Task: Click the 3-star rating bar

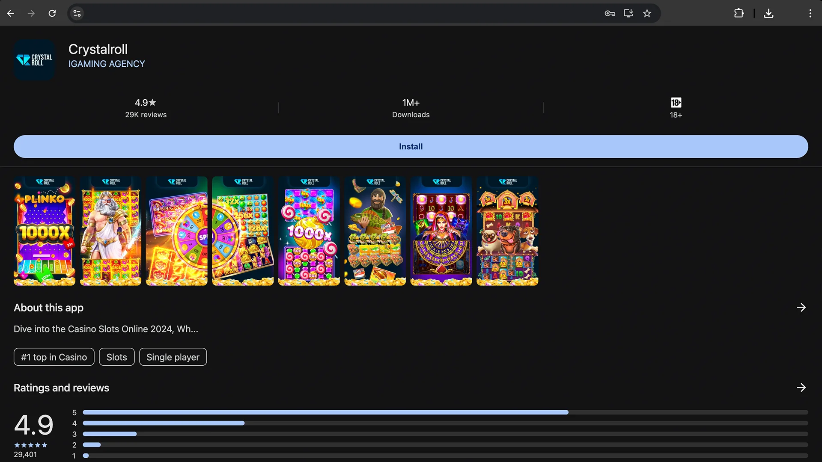Action: (x=445, y=434)
